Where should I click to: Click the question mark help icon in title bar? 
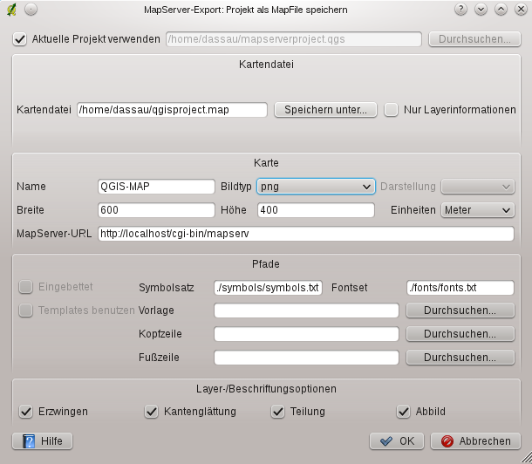pyautogui.click(x=460, y=9)
